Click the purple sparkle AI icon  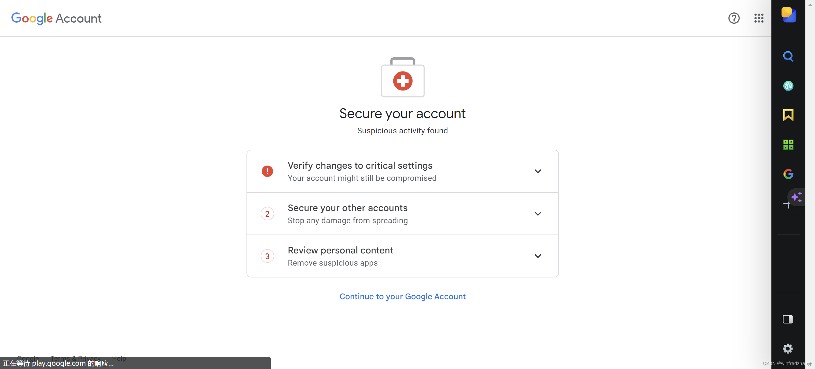click(x=796, y=197)
